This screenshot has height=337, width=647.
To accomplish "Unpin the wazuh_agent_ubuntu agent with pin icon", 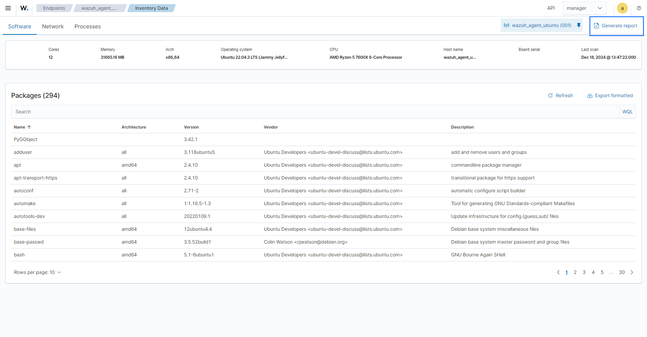I will 579,25.
